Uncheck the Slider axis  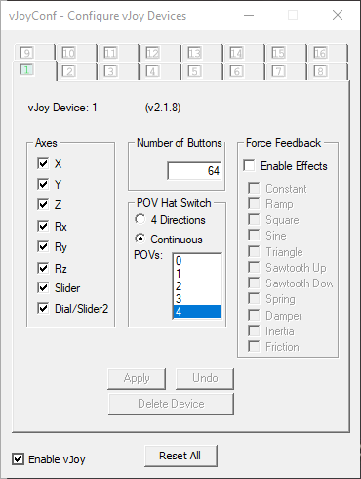[43, 288]
